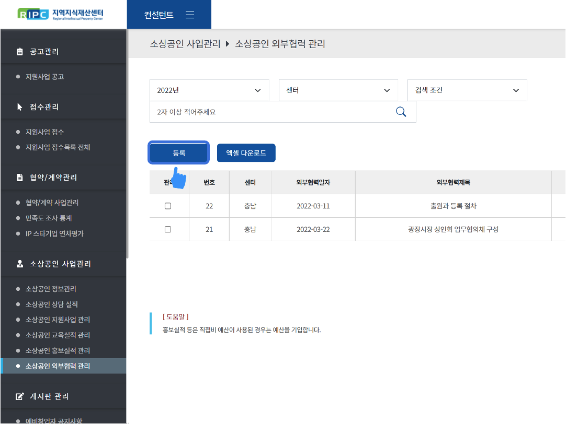Click document icon next to 협약/계약관리
Image resolution: width=566 pixels, height=424 pixels.
[20, 178]
